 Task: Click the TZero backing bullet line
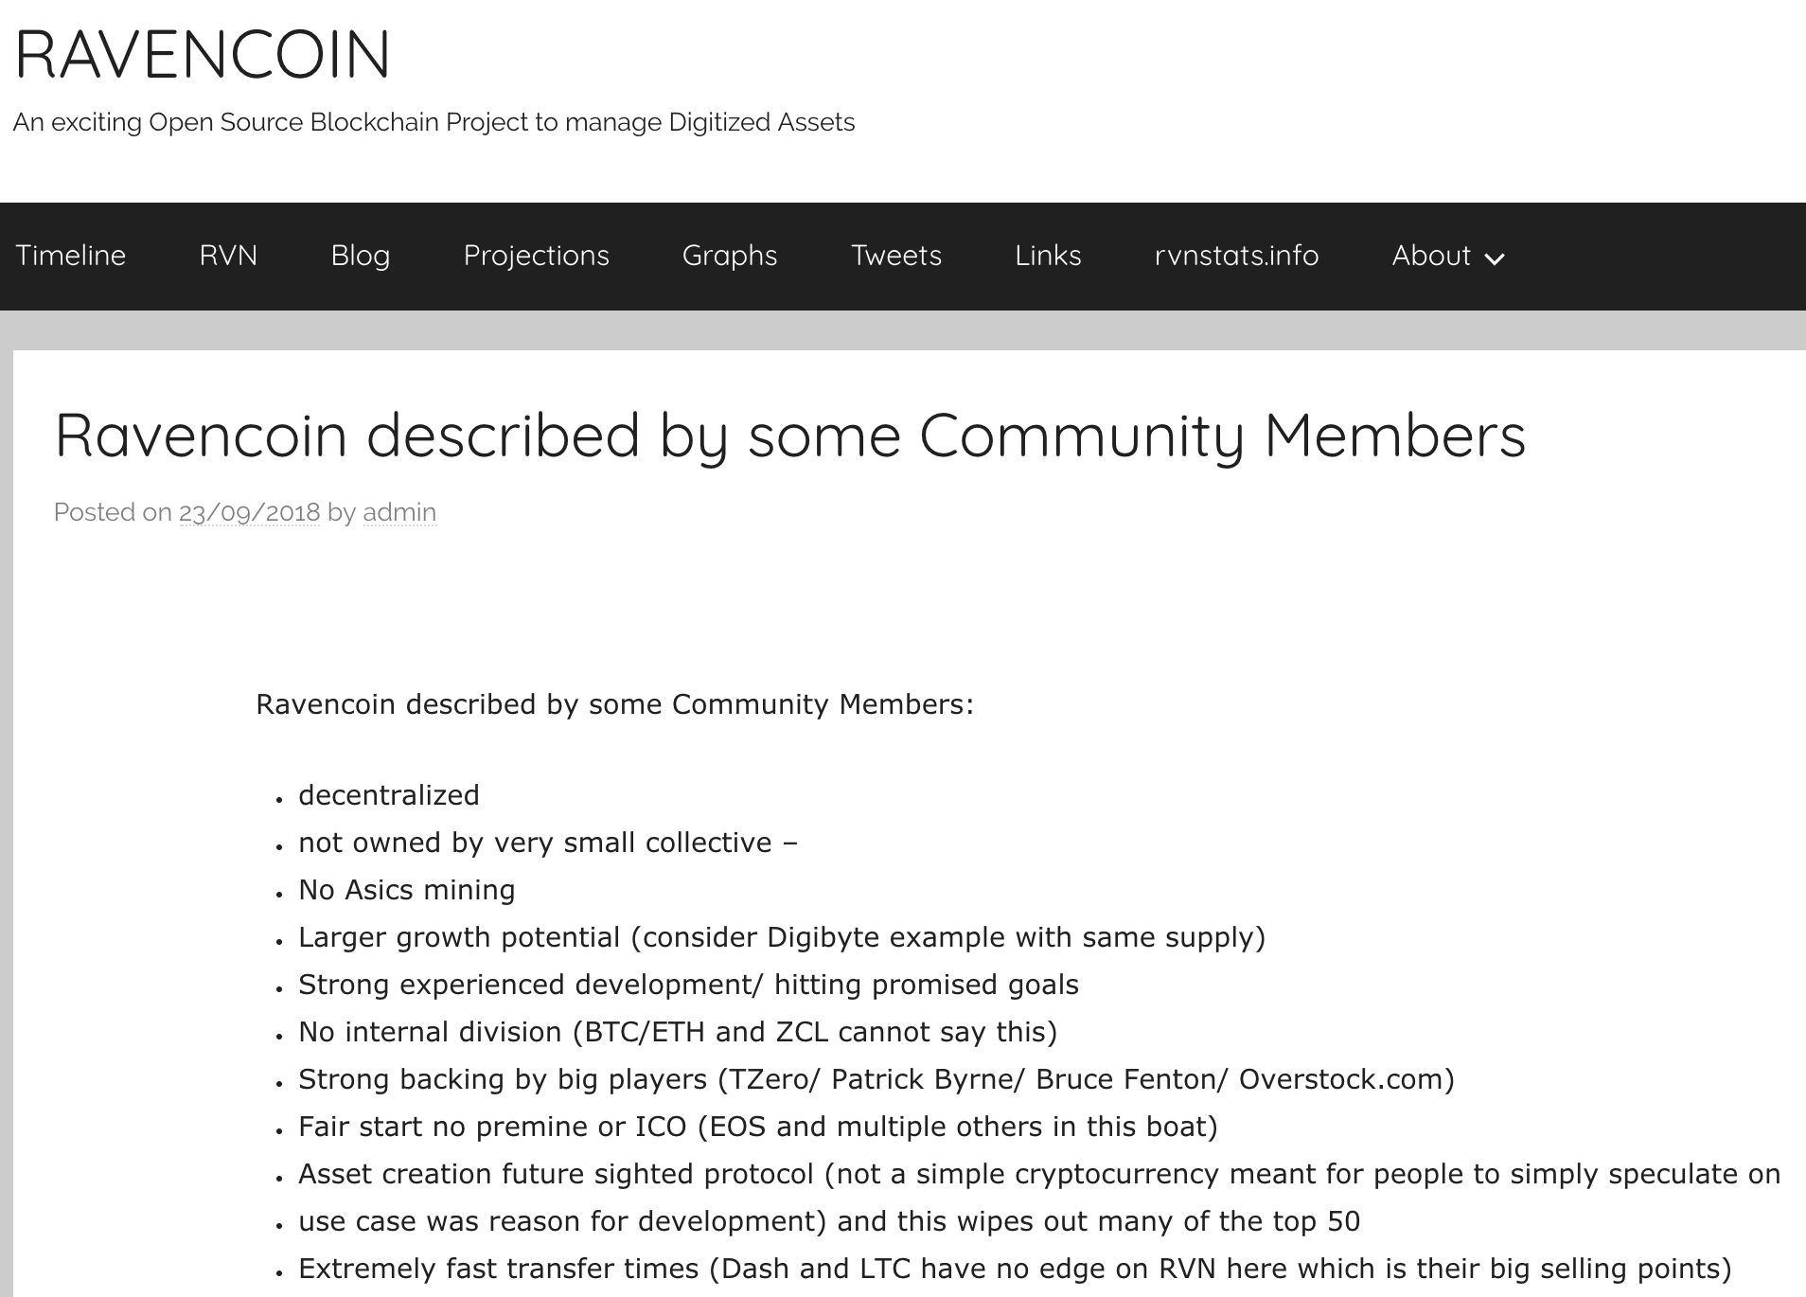coord(876,1079)
